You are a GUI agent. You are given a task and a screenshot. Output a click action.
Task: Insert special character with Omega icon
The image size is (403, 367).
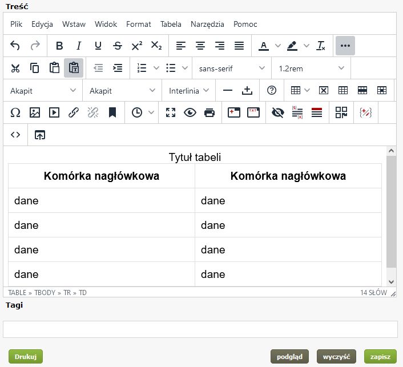point(15,112)
